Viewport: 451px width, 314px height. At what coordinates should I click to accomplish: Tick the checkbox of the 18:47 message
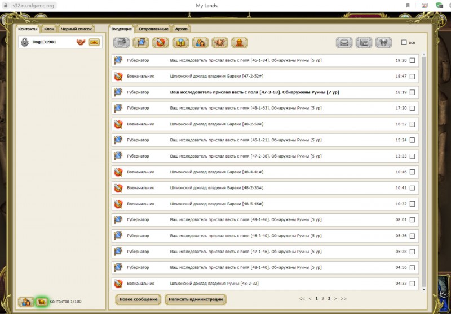412,77
